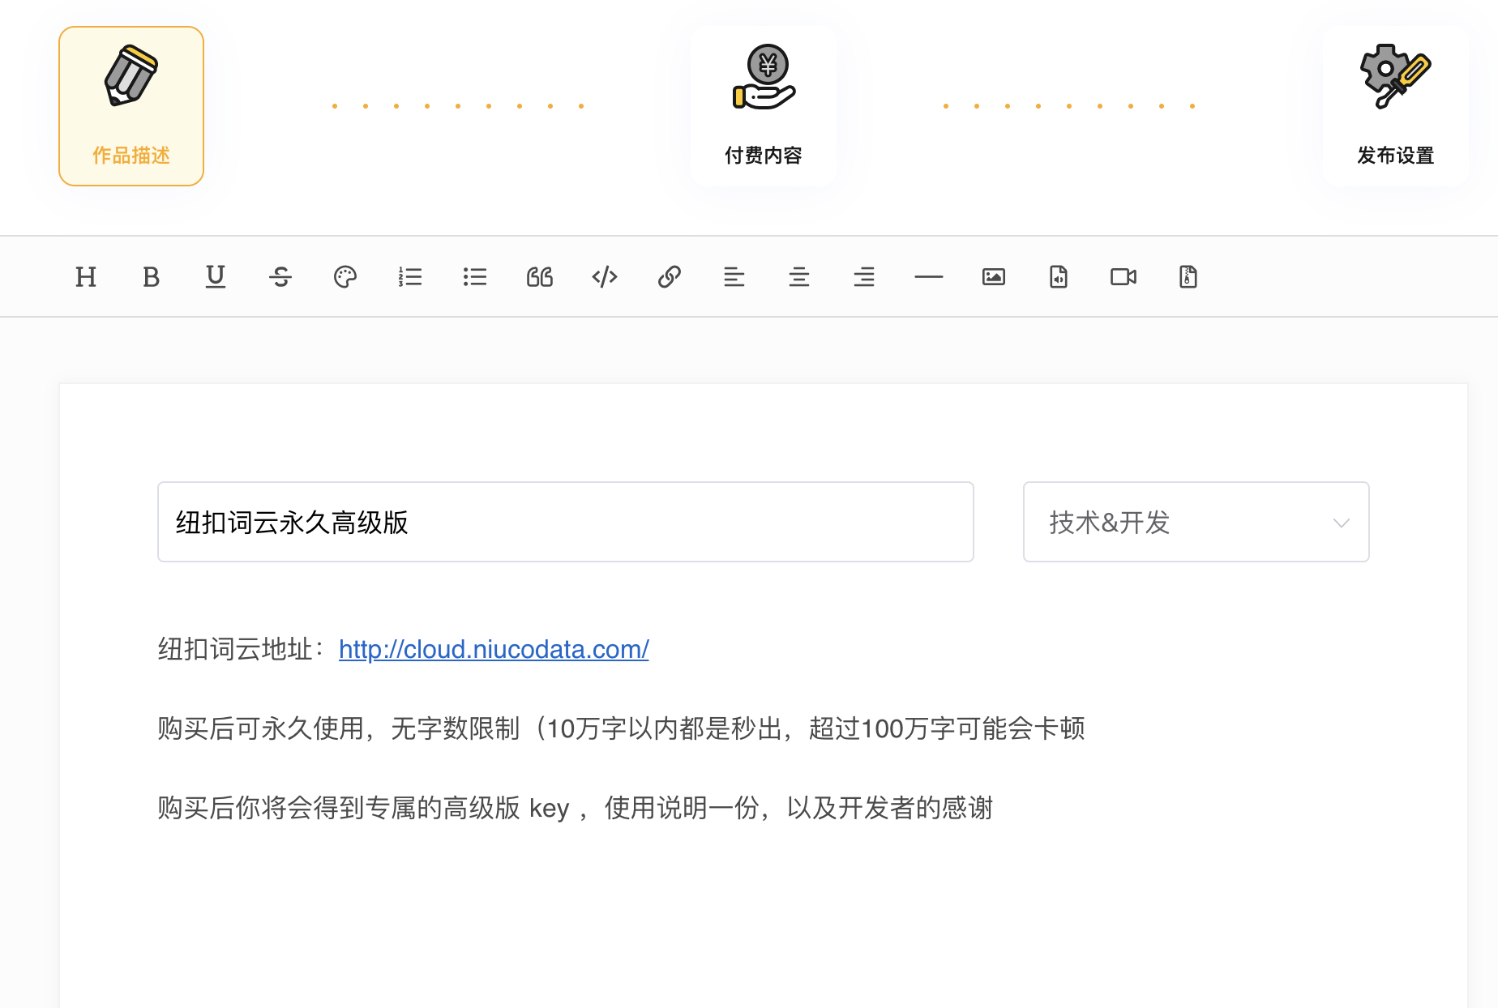Apply strikethrough to text
The height and width of the screenshot is (1008, 1498).
coord(280,277)
